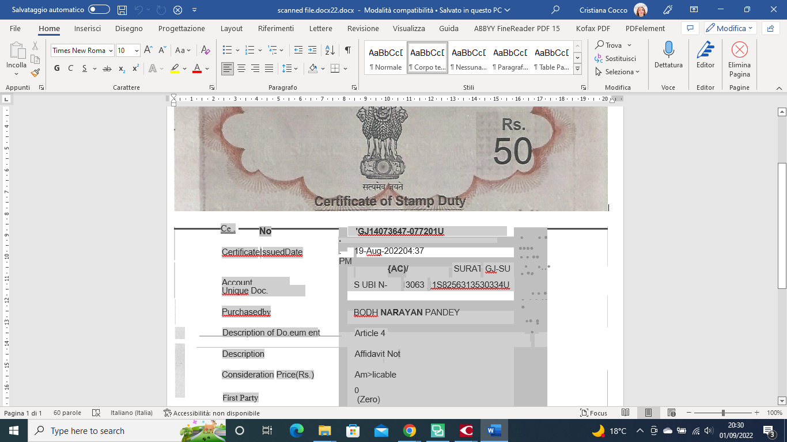This screenshot has height=442, width=787.
Task: Toggle show paragraph marks ¶
Action: coord(347,50)
